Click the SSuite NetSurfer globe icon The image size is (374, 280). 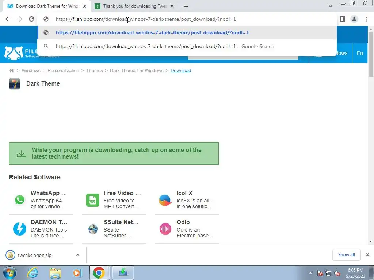tap(93, 229)
